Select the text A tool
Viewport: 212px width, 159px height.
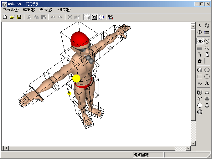tap(207, 83)
